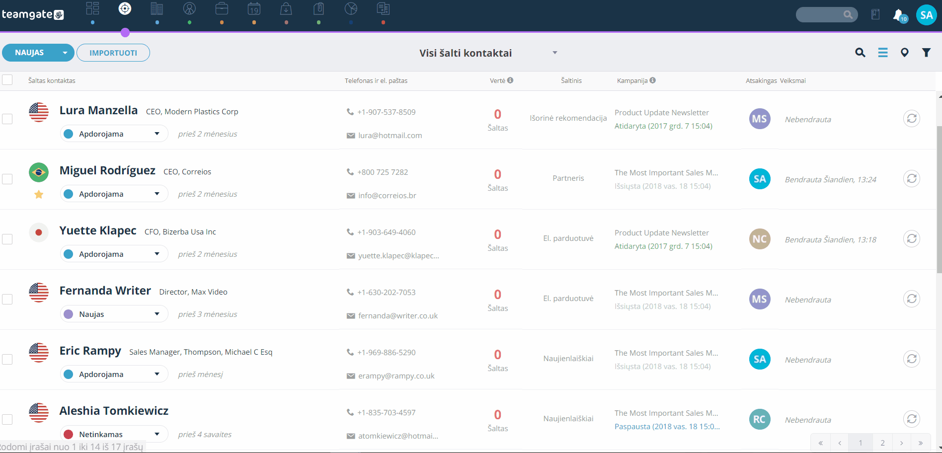Screen dimensions: 942x453
Task: Click the vertical scrollbar on the right
Action: pos(939,199)
